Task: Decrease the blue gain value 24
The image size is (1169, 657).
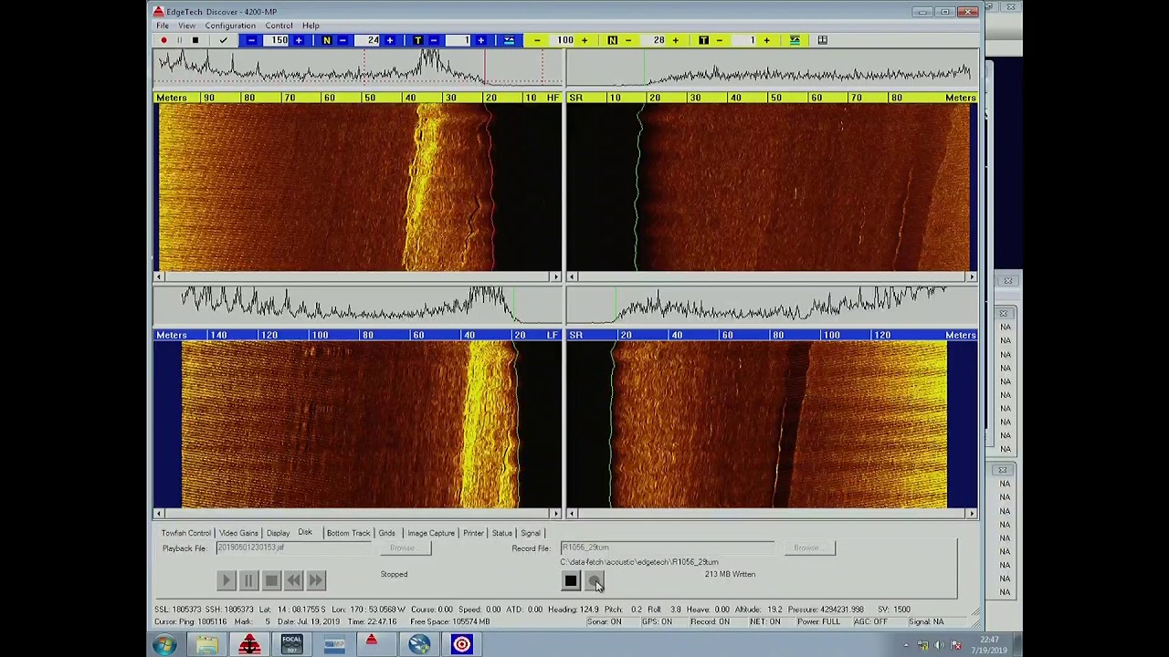Action: pos(342,40)
